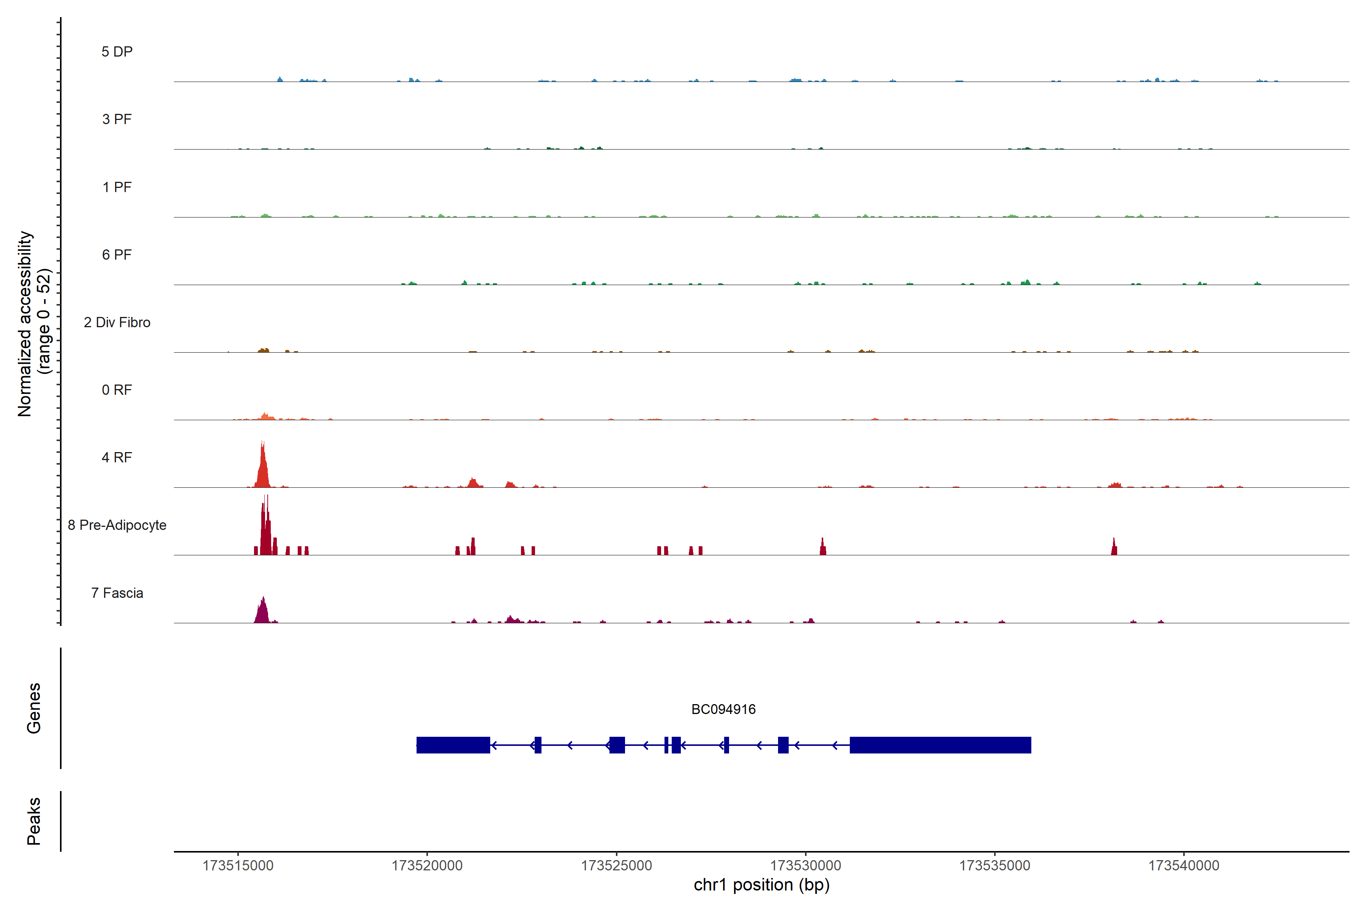Viewport: 1367px width, 911px height.
Task: Click the leftmost exon block of BC094916
Action: (x=453, y=745)
